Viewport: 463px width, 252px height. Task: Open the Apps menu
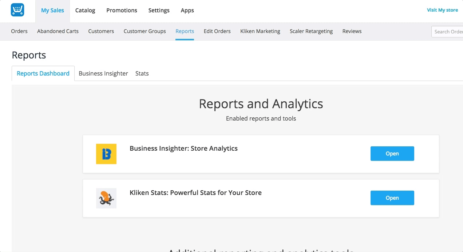coord(187,11)
